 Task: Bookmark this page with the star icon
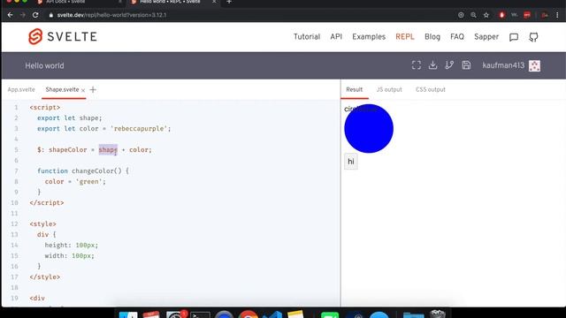point(486,15)
